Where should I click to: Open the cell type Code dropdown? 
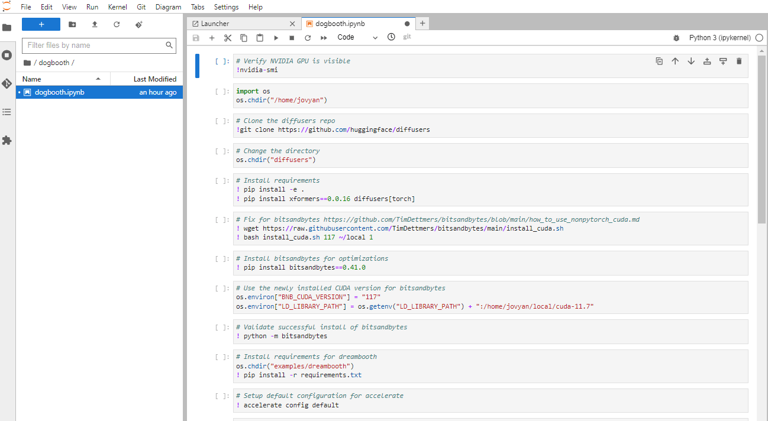[x=357, y=37]
